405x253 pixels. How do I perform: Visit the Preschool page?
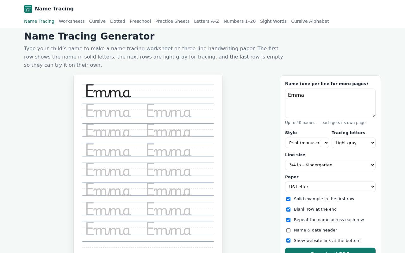click(x=140, y=21)
